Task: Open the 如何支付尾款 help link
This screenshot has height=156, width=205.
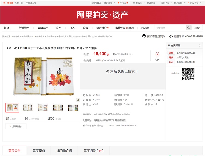Action: [x=183, y=57]
